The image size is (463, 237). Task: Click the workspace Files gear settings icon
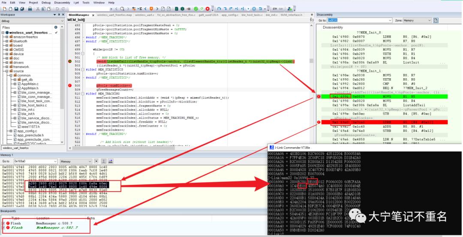click(x=56, y=27)
